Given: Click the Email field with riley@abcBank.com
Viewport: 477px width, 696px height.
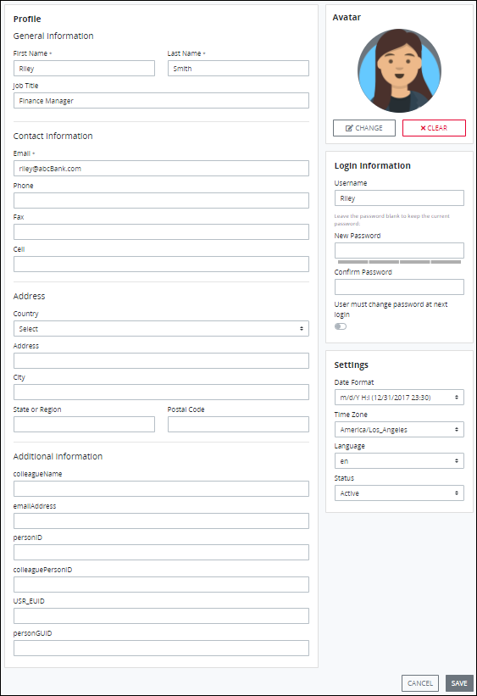Looking at the screenshot, I should point(161,169).
